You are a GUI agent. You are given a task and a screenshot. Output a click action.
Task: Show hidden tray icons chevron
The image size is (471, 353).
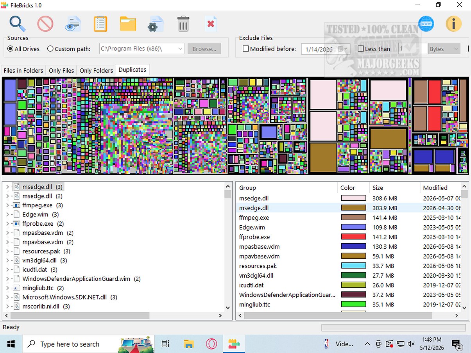click(x=367, y=344)
